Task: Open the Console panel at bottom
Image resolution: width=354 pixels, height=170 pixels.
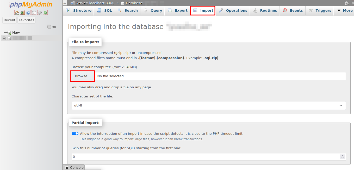Action: [74, 167]
